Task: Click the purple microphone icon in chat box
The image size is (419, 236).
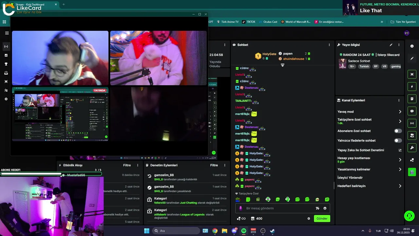Action: coord(241,208)
